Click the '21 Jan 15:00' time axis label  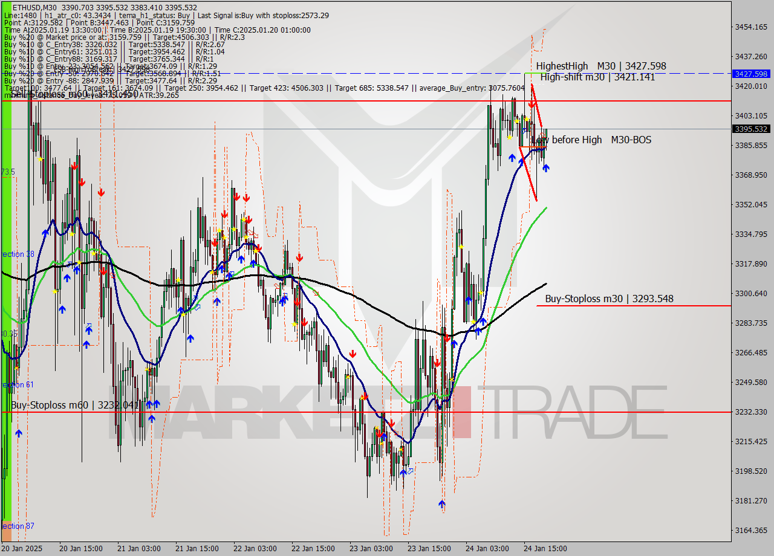pyautogui.click(x=197, y=549)
